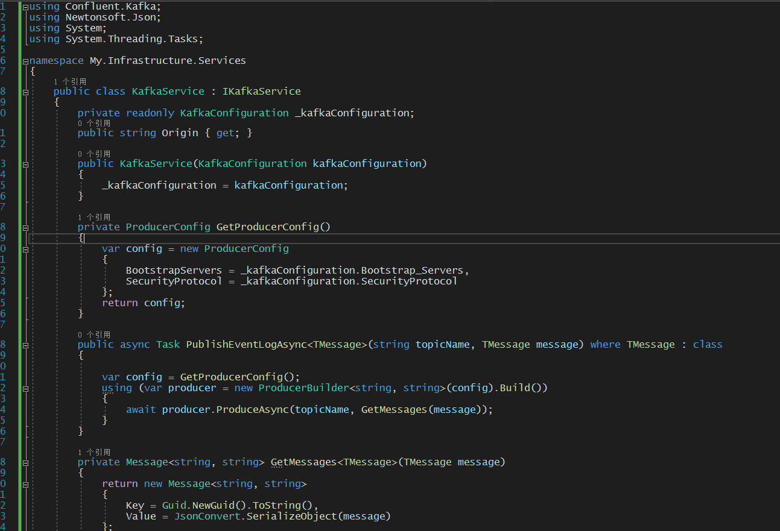Place cursor after opening brace of GetProducerConfig
This screenshot has width=780, height=531.
tap(84, 238)
